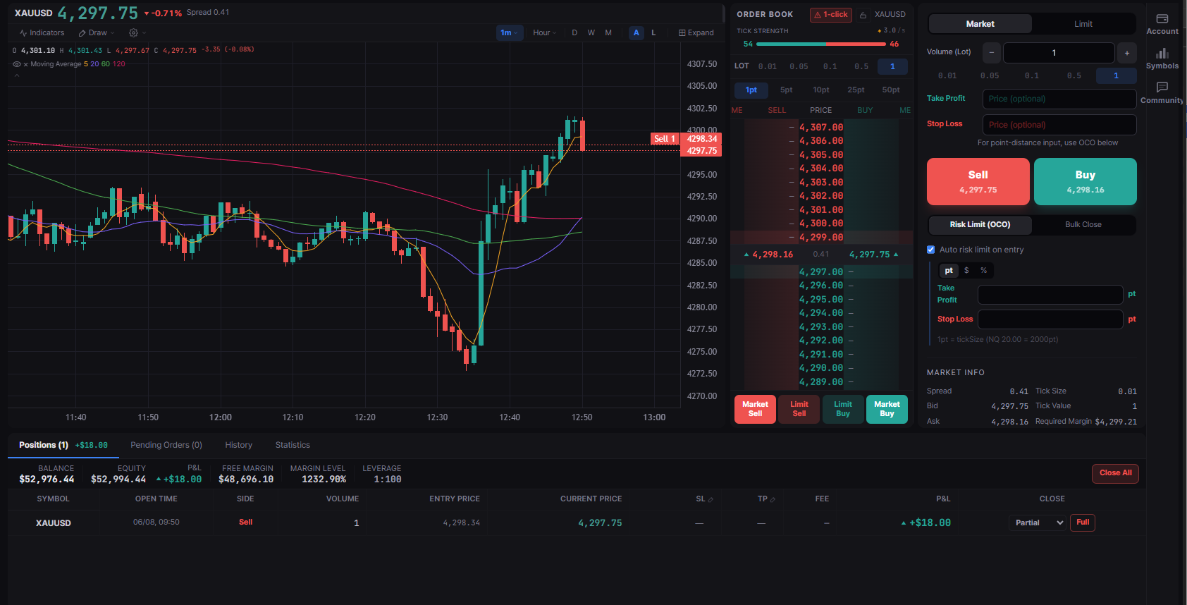The image size is (1187, 605).
Task: Toggle 1-click trading mode
Action: 831,15
